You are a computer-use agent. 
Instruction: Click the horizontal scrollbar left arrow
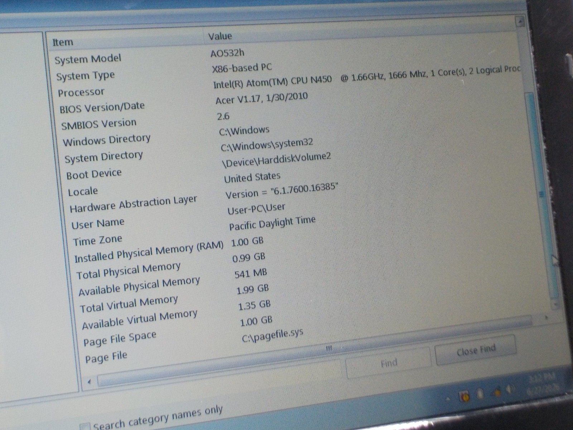pos(89,382)
